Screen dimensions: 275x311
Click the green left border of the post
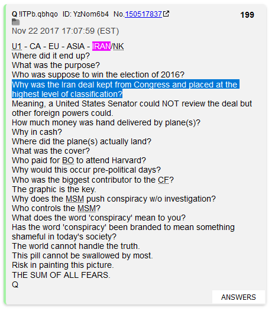(5, 154)
